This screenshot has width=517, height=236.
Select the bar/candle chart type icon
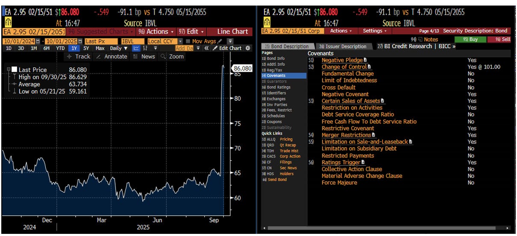tap(145, 48)
